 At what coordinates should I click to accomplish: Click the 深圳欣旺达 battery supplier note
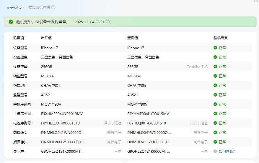[x=113, y=123]
